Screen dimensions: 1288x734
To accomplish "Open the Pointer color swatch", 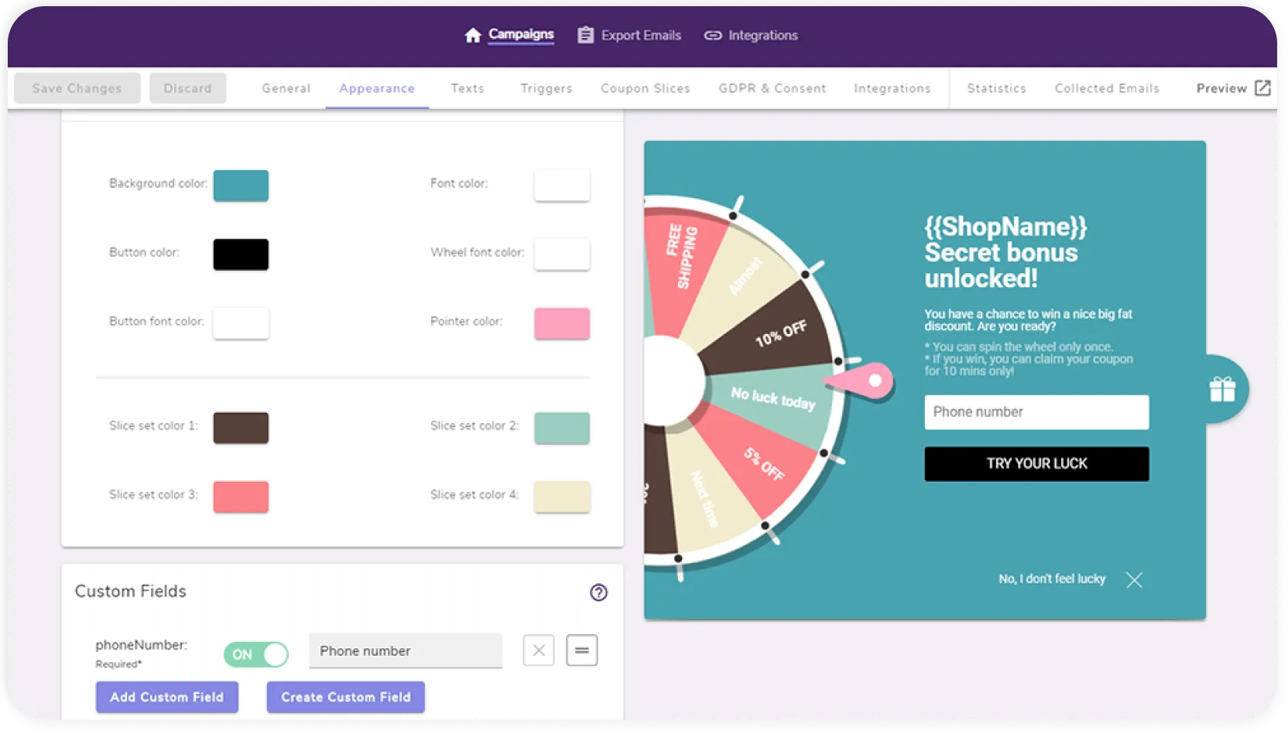I will pyautogui.click(x=562, y=323).
